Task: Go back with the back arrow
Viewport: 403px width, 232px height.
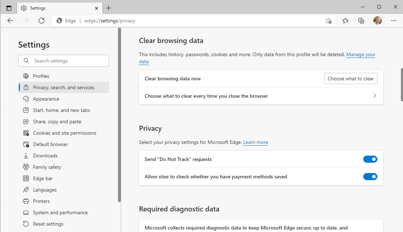Action: click(10, 21)
